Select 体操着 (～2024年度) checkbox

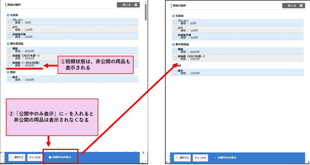pos(9,64)
